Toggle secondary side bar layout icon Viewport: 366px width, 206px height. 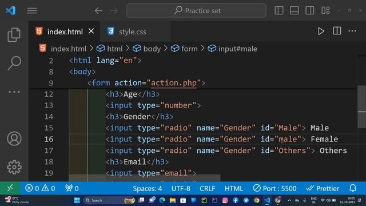pyautogui.click(x=310, y=10)
